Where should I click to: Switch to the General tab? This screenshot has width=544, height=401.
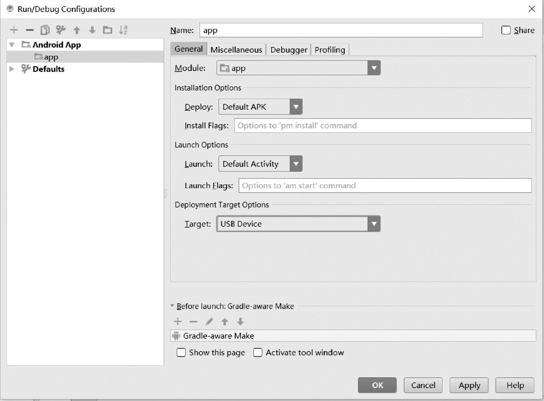coord(189,49)
